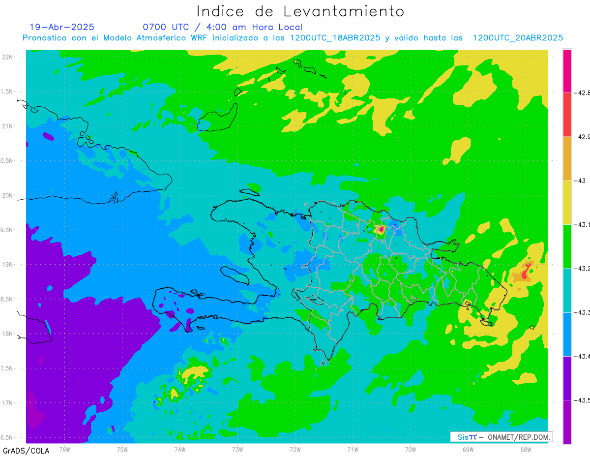Viewport: 590px width, 456px height.
Task: Click the date "19-Abr-2025"
Action: 62,27
